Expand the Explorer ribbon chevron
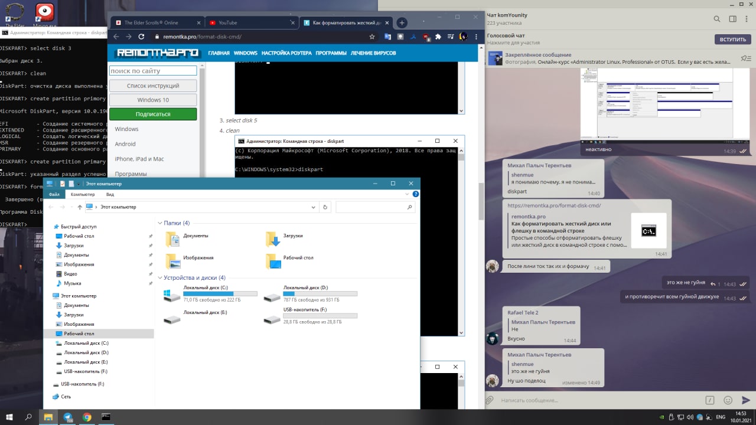756x425 pixels. (x=408, y=194)
